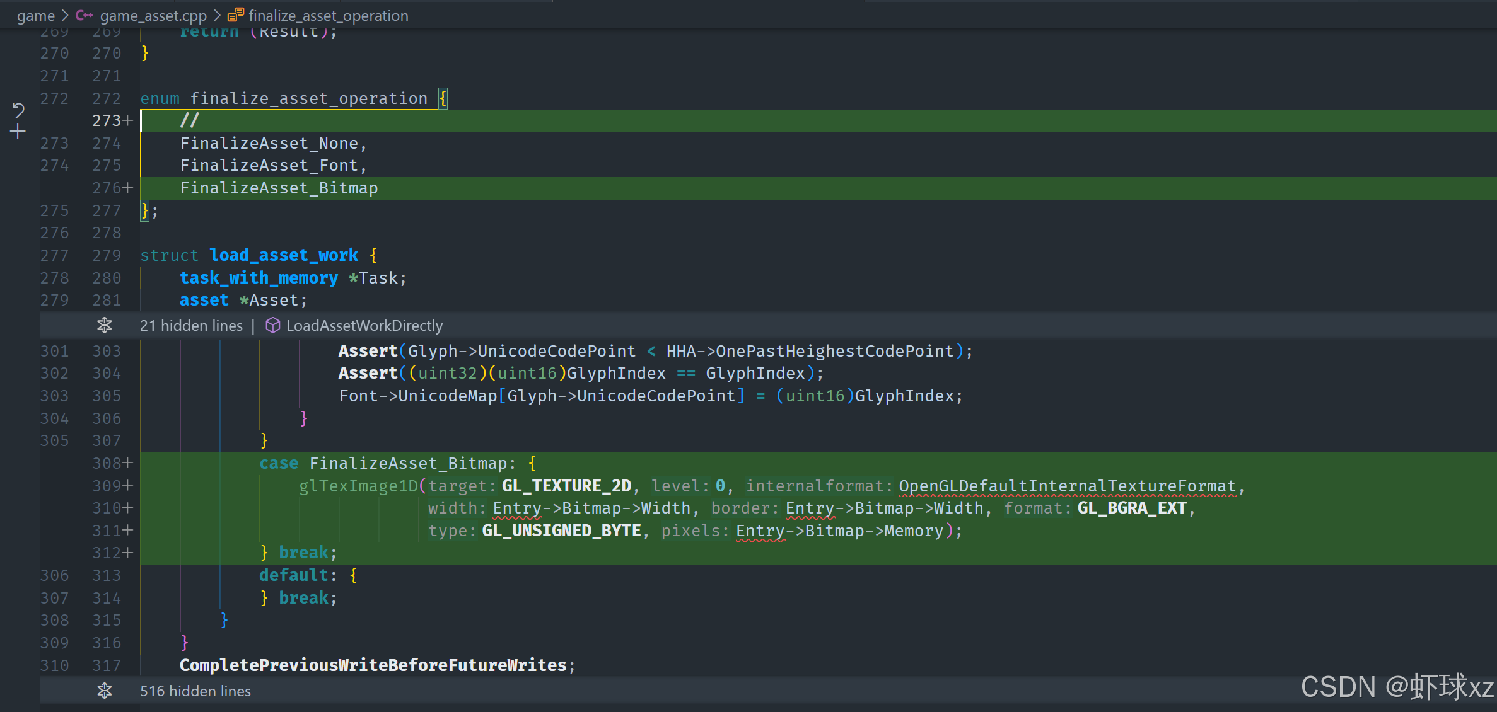Open chevron after game_asset.cpp breadcrumb
Viewport: 1497px width, 712px height.
(217, 15)
